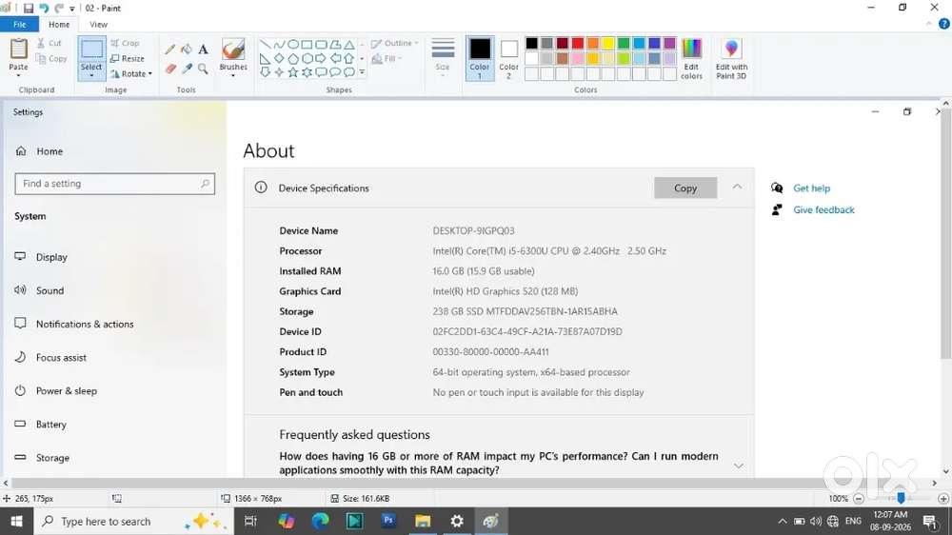Click the Brushes icon
This screenshot has width=952, height=535.
point(233,50)
